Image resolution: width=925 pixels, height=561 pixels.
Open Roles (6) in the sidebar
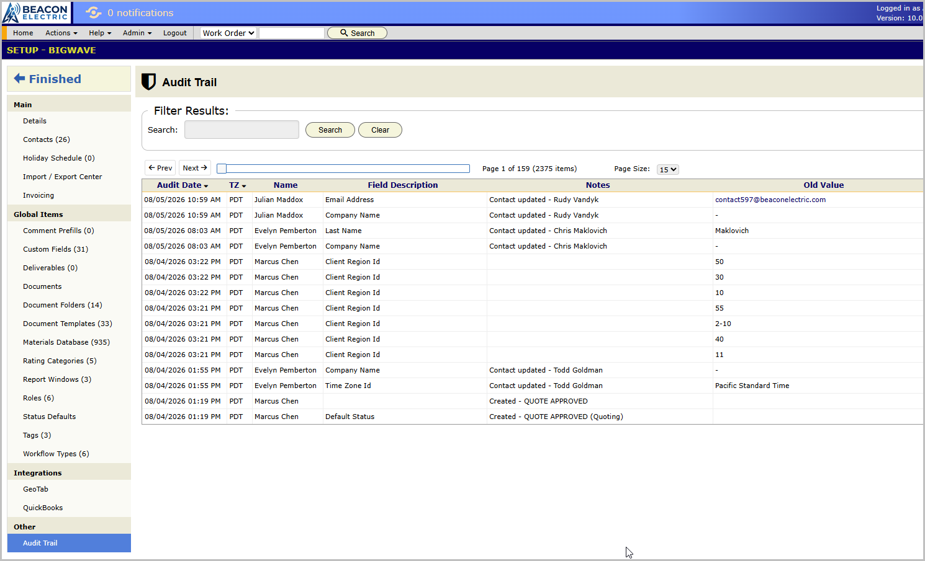[38, 398]
